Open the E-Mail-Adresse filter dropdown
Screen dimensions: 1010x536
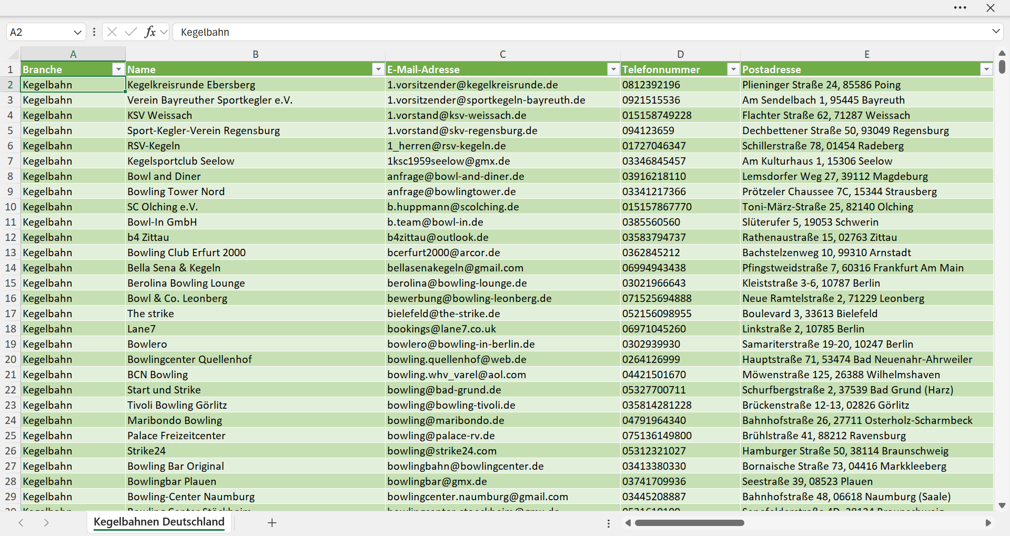coord(613,69)
